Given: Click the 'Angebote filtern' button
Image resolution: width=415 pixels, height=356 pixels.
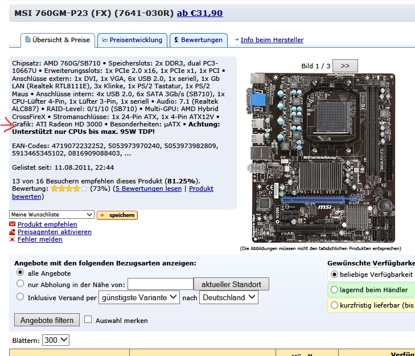Looking at the screenshot, I should click(x=47, y=320).
